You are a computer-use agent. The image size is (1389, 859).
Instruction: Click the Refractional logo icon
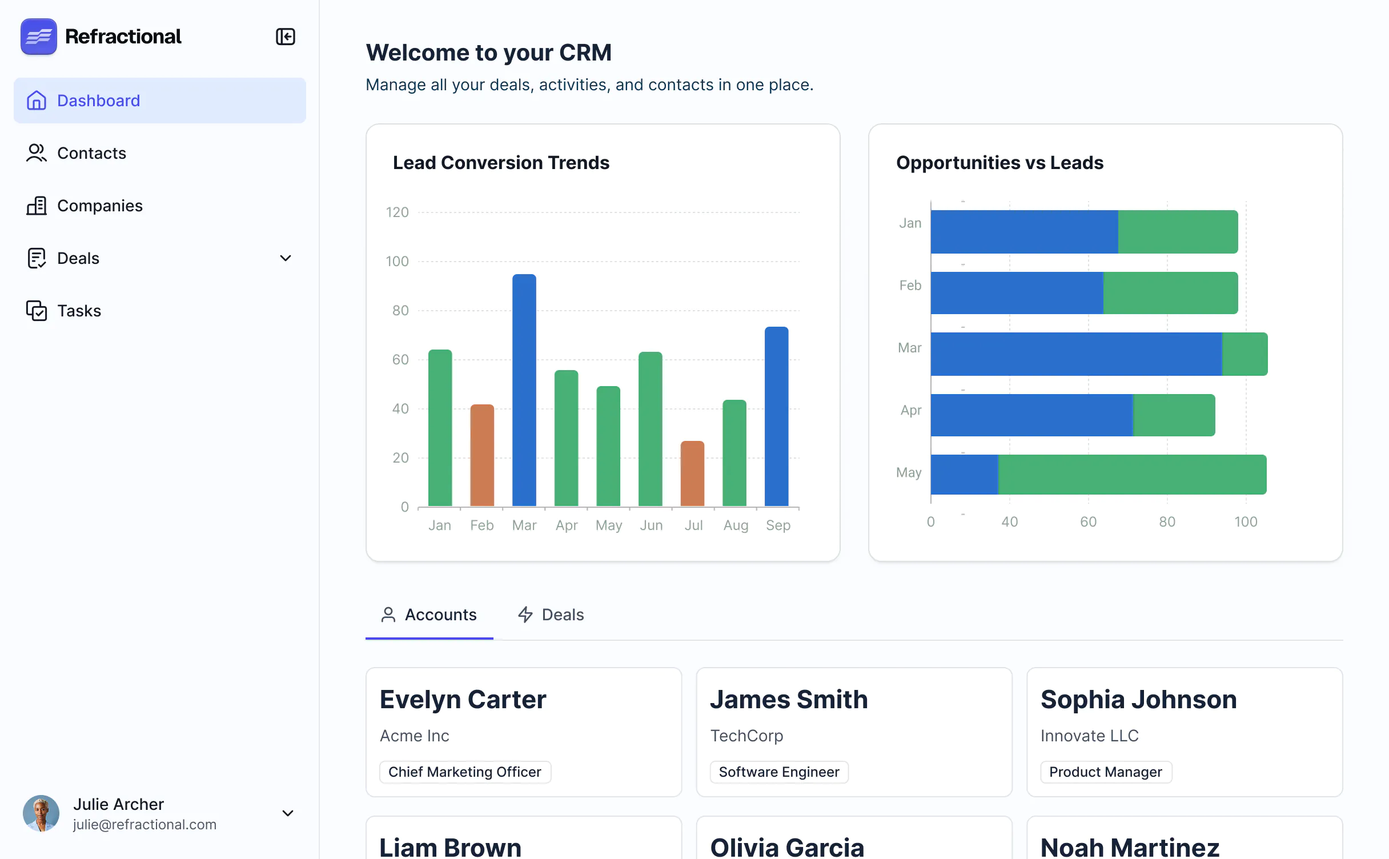coord(38,37)
